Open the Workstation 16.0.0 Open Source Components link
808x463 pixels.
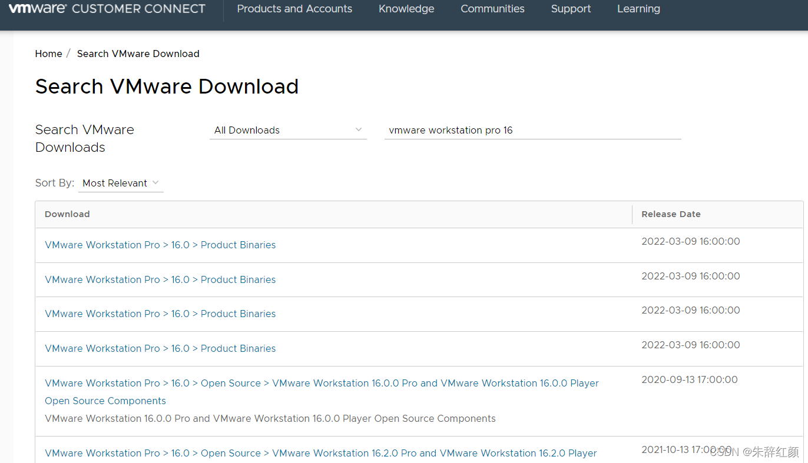tap(322, 392)
